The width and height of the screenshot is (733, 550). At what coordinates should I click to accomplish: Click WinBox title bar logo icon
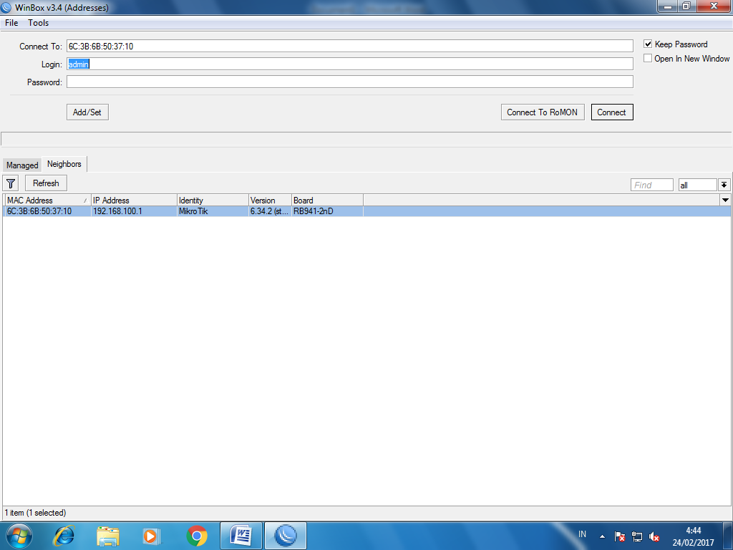coord(6,7)
